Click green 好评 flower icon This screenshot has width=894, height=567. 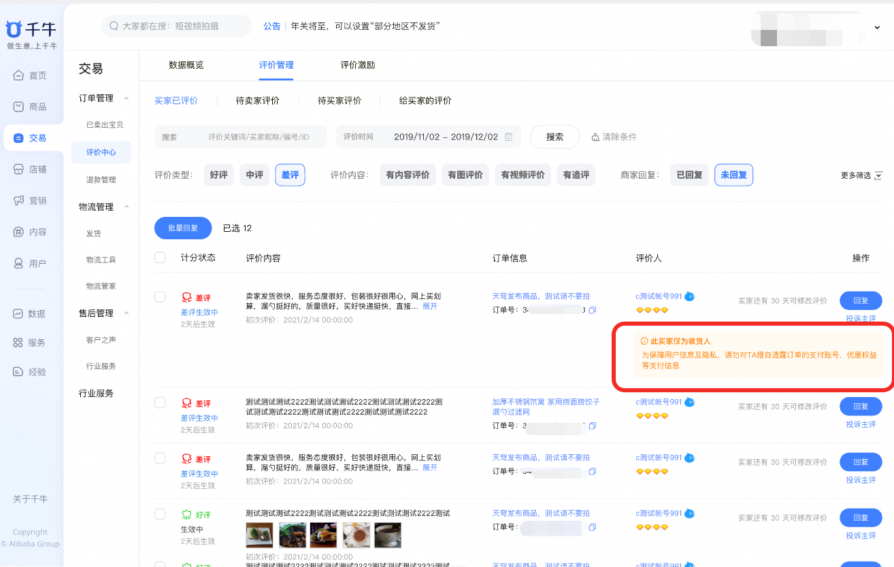[186, 515]
